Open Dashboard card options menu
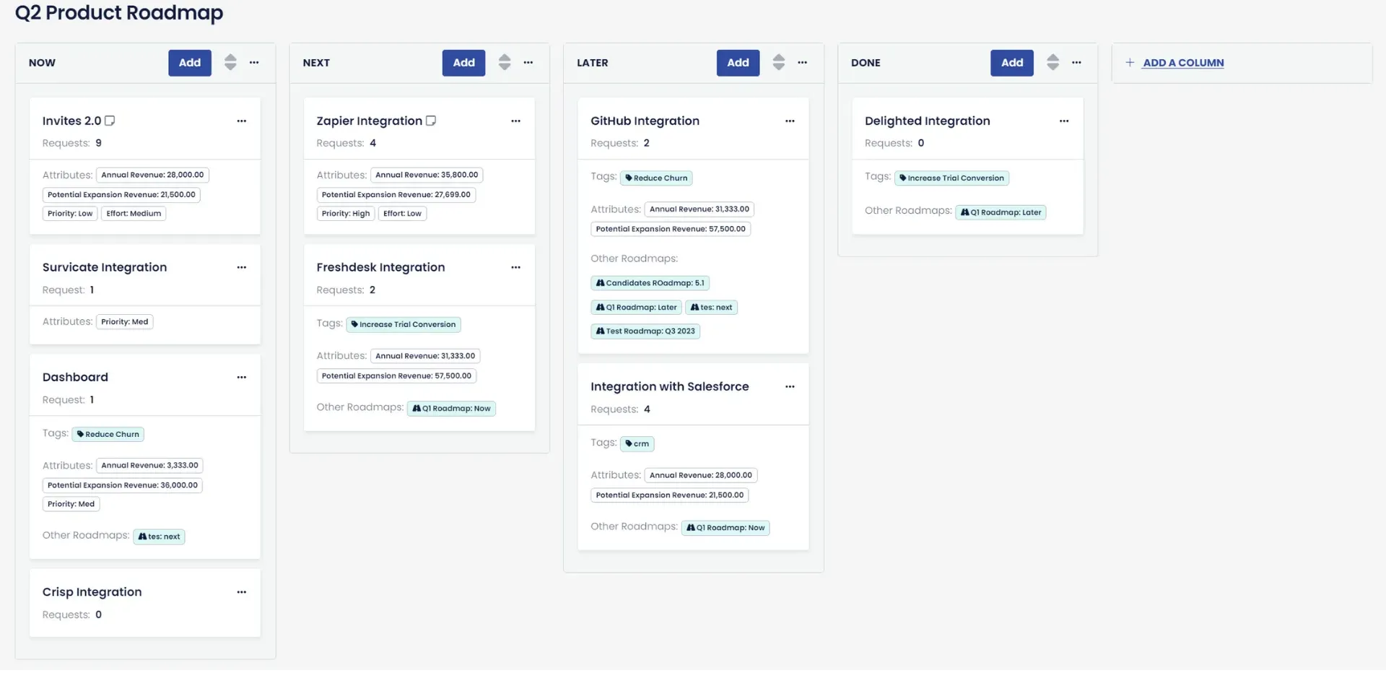Screen dimensions: 1386x673 pos(242,378)
